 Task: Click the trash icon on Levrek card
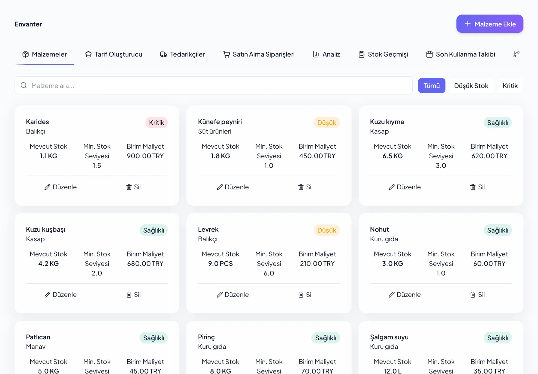coord(301,295)
